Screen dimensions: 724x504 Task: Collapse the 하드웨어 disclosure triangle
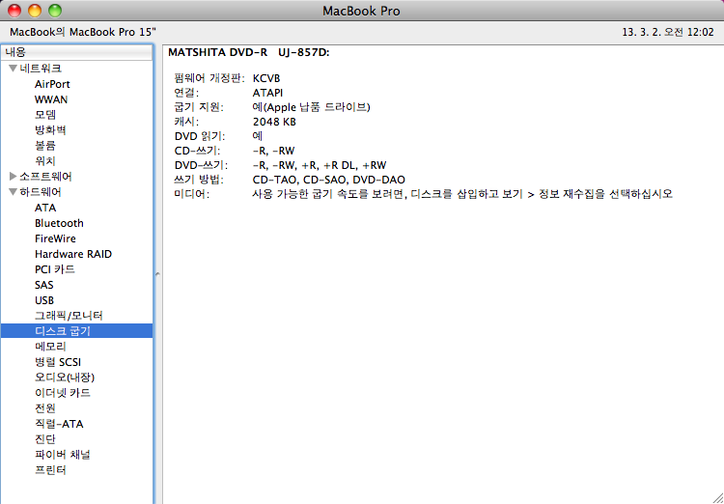click(x=13, y=192)
